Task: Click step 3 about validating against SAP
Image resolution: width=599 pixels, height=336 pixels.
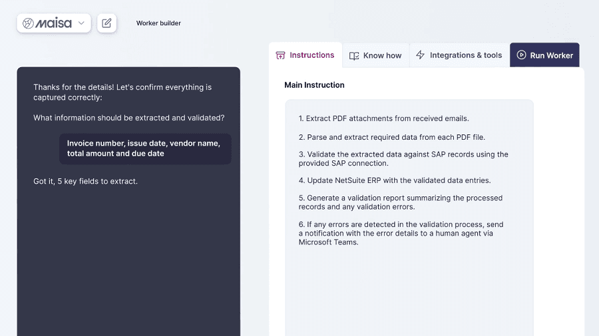Action: [x=403, y=158]
